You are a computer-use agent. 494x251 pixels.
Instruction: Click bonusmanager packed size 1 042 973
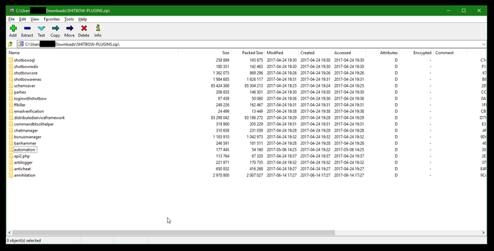(254, 137)
